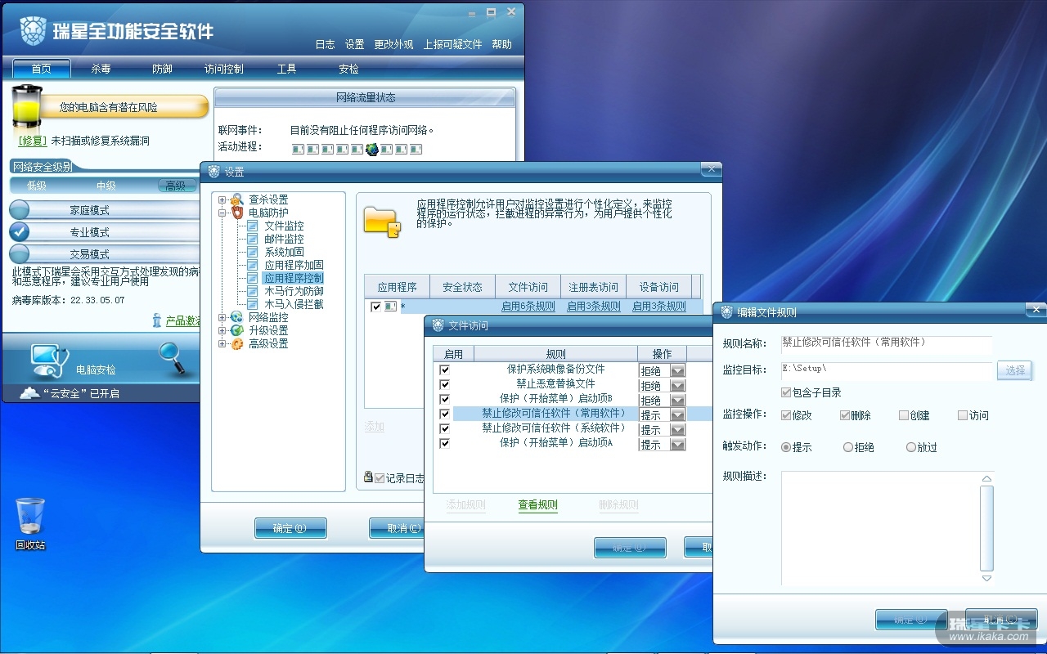The image size is (1047, 654).
Task: Click the folder icon in application control panel
Action: coord(382,222)
